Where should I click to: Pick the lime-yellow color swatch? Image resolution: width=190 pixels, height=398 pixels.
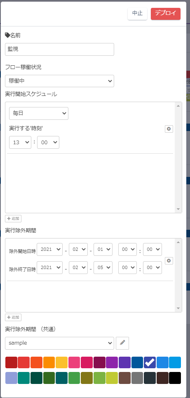[x=112, y=378]
